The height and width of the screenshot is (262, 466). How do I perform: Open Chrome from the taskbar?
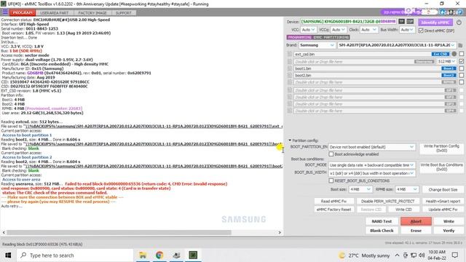pos(159,255)
